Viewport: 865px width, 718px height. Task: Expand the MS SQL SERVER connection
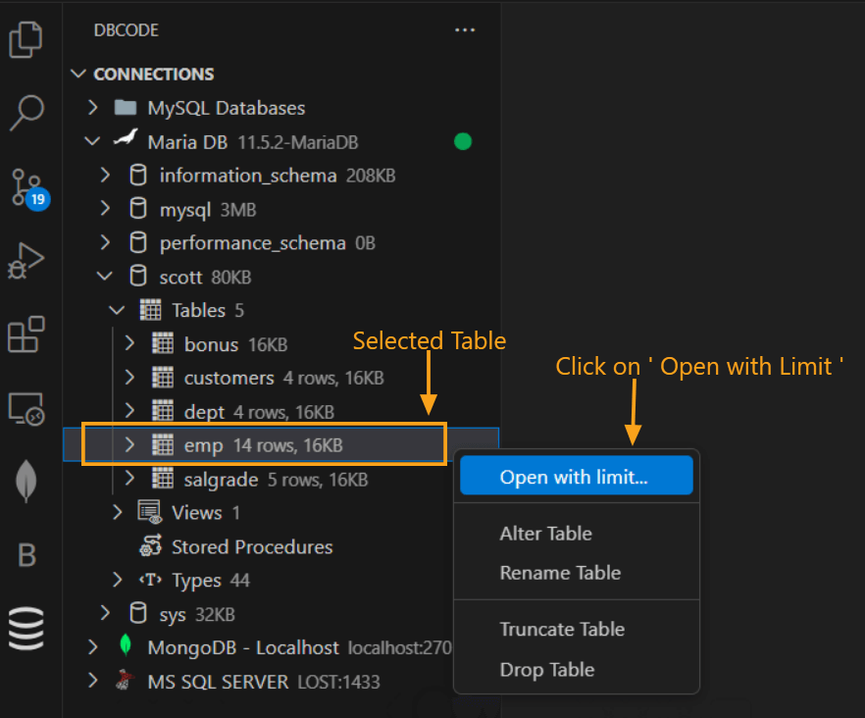(93, 681)
